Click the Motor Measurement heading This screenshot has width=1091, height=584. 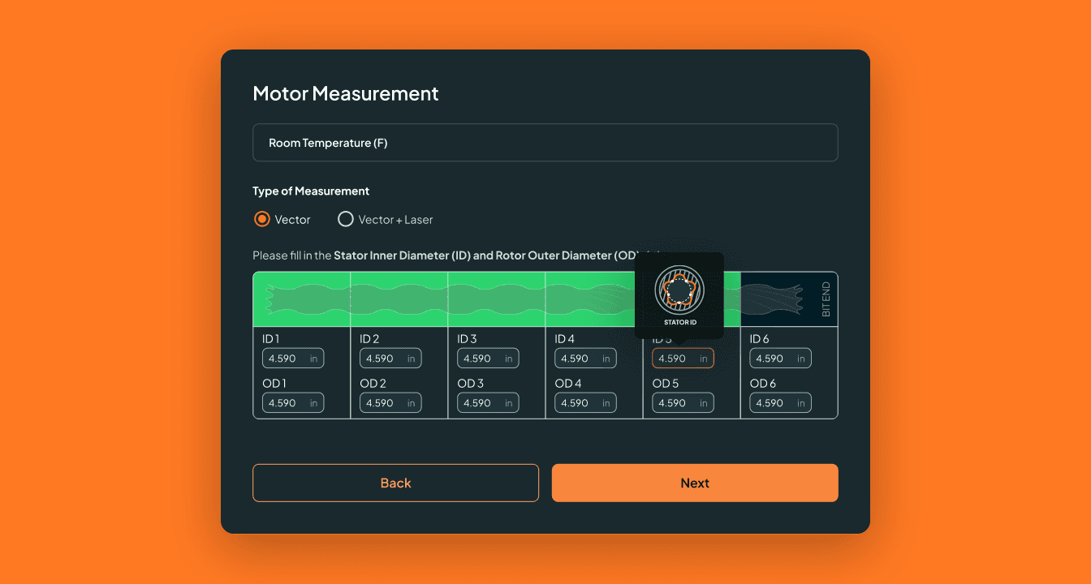point(346,93)
